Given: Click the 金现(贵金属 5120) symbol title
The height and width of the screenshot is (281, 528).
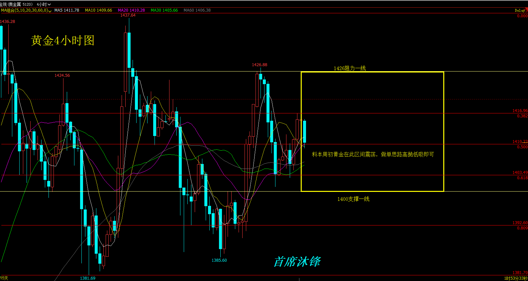Looking at the screenshot, I should 16,4.
